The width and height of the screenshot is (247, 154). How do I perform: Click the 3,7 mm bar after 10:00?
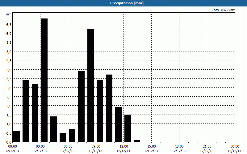coord(109,108)
